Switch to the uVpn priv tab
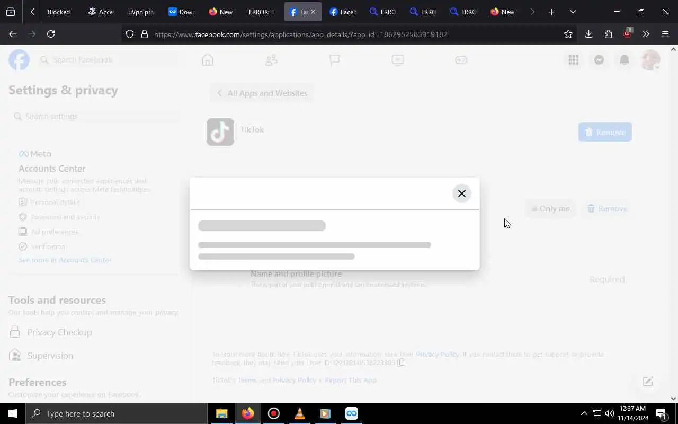 (141, 12)
